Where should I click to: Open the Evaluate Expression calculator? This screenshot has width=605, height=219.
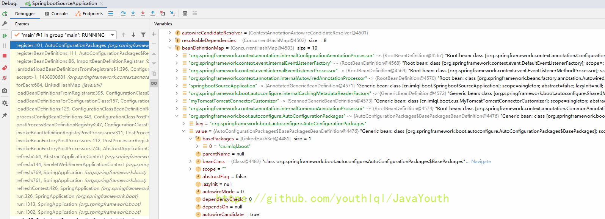(x=185, y=13)
